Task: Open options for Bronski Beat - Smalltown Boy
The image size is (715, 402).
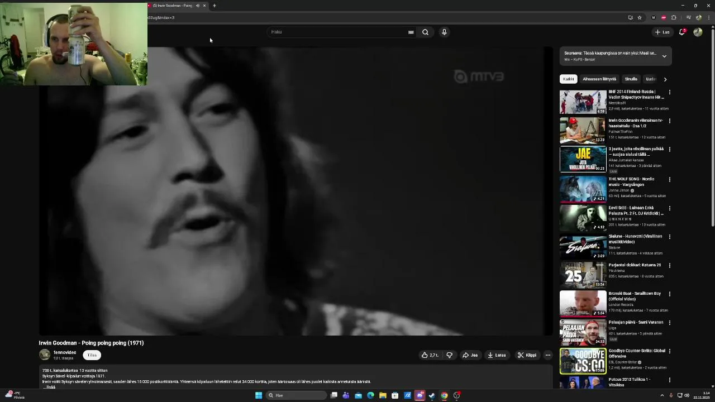Action: 670,294
